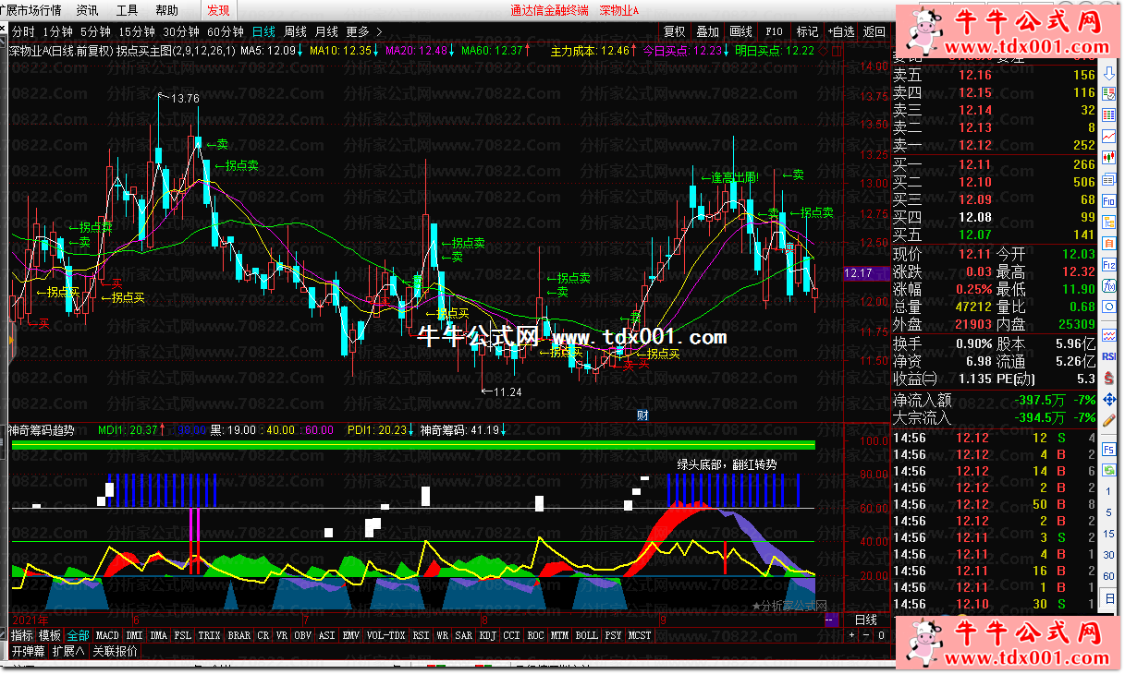1125x674 pixels.
Task: Click the plus zoom button below chart
Action: (x=852, y=635)
